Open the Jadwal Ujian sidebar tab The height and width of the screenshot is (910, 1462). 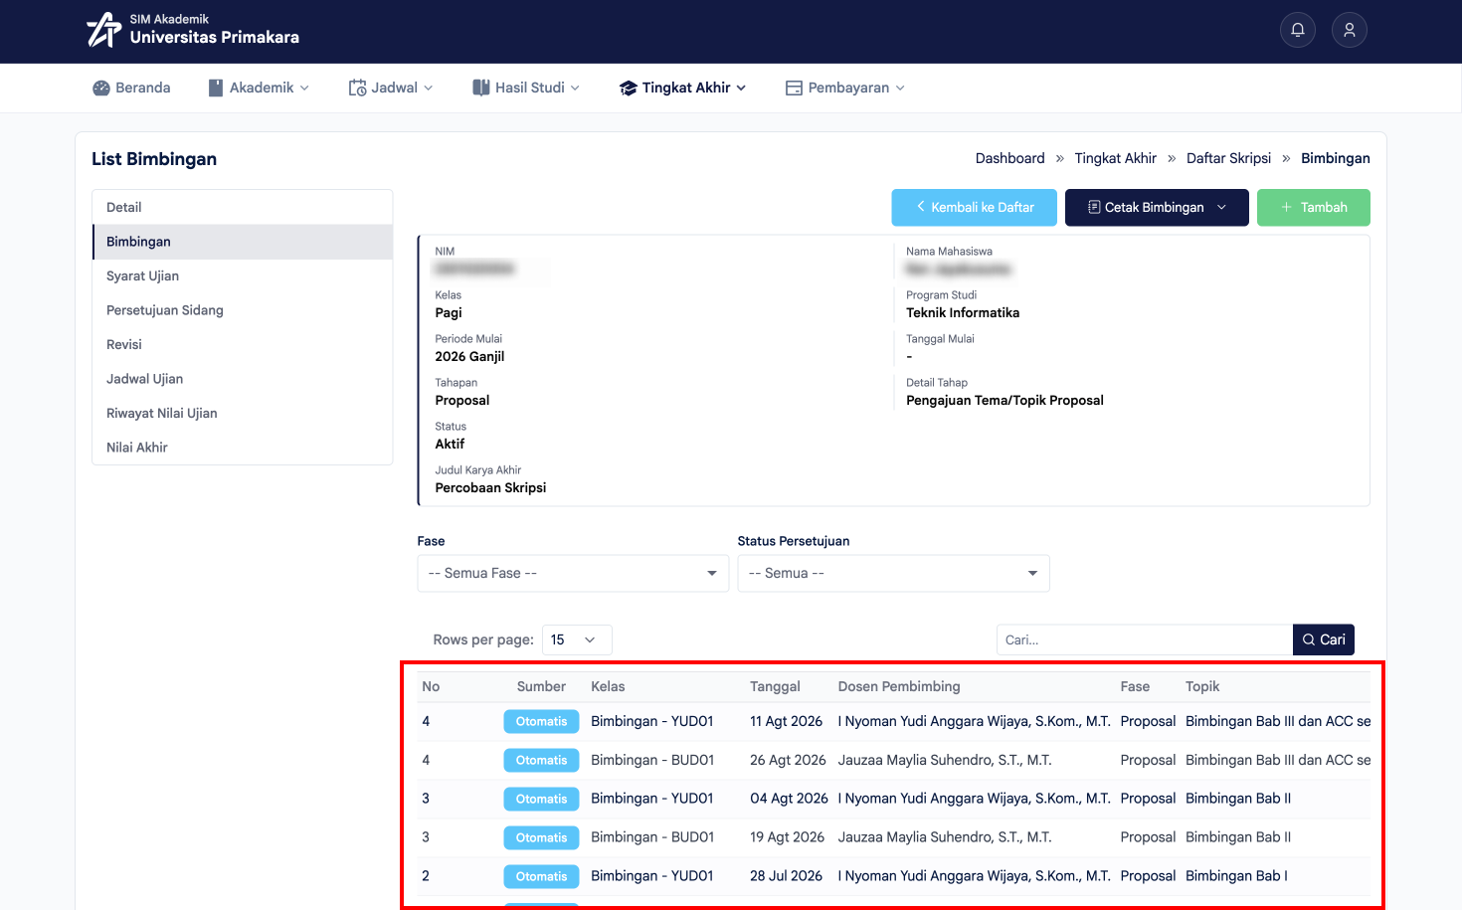coord(243,379)
